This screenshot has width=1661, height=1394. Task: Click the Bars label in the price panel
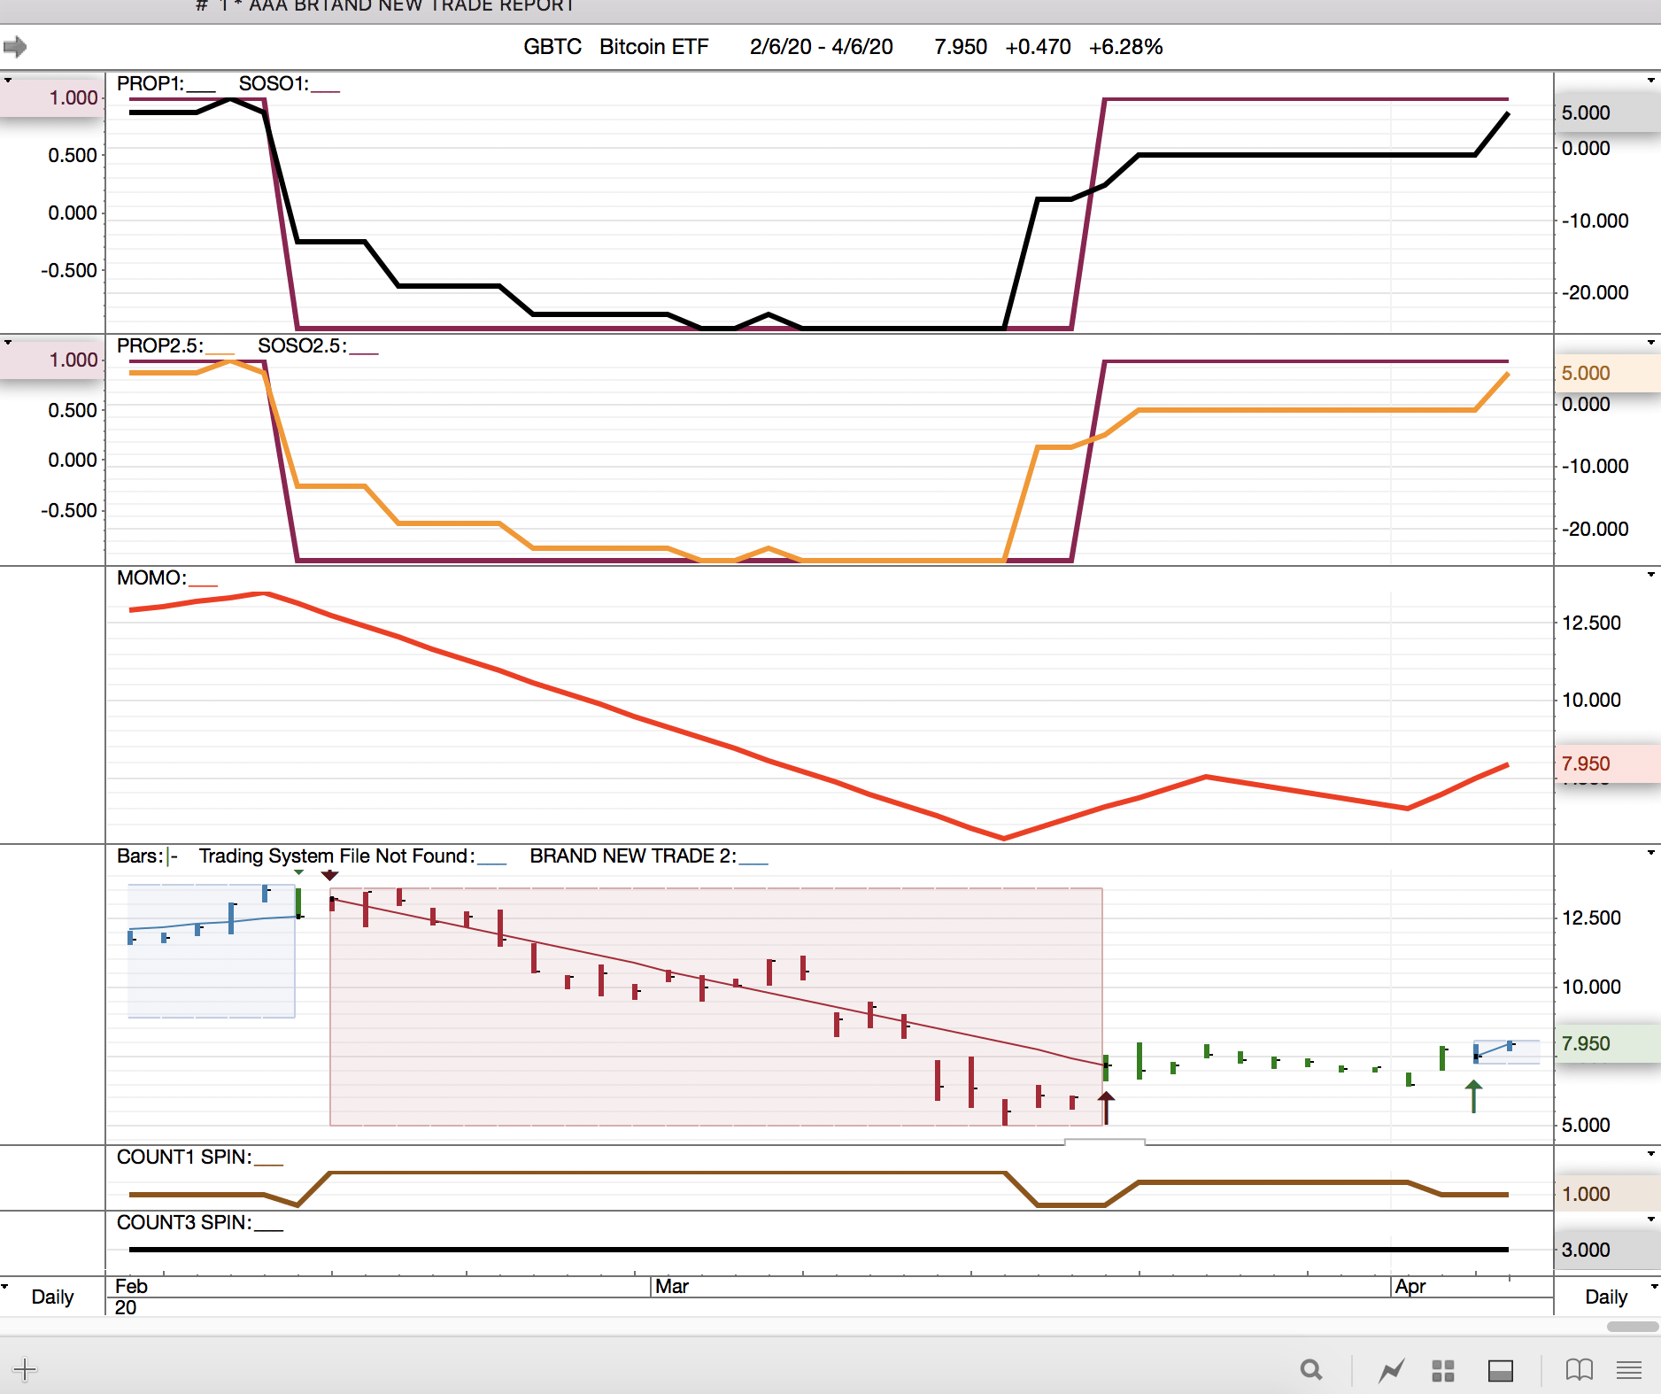148,856
